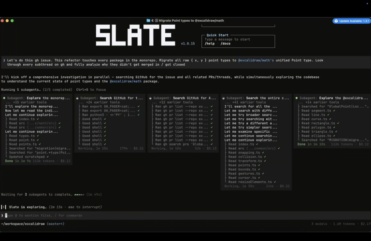Click the 'Read rectangle.ts' row
Viewport: 371px width, 241px height.
[320, 123]
